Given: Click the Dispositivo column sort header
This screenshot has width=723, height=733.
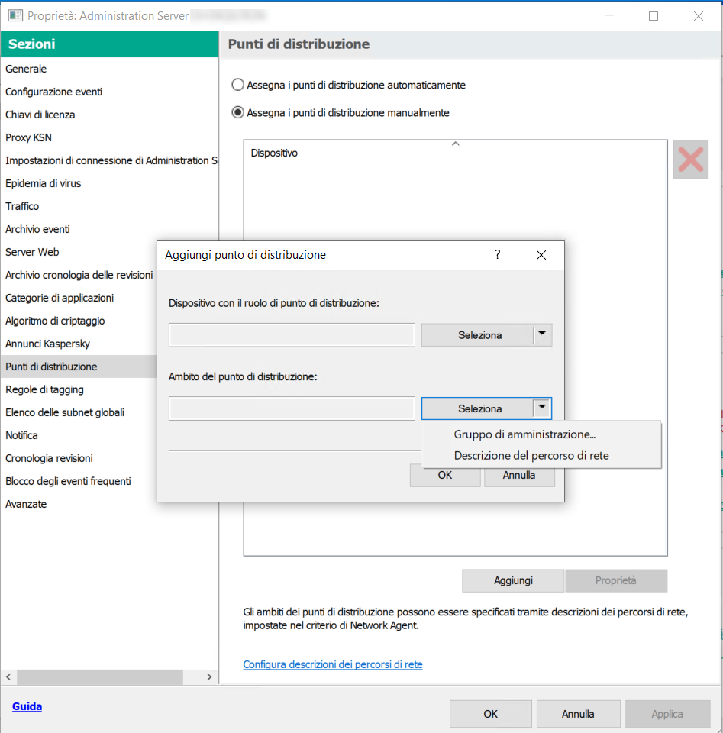Looking at the screenshot, I should 455,153.
